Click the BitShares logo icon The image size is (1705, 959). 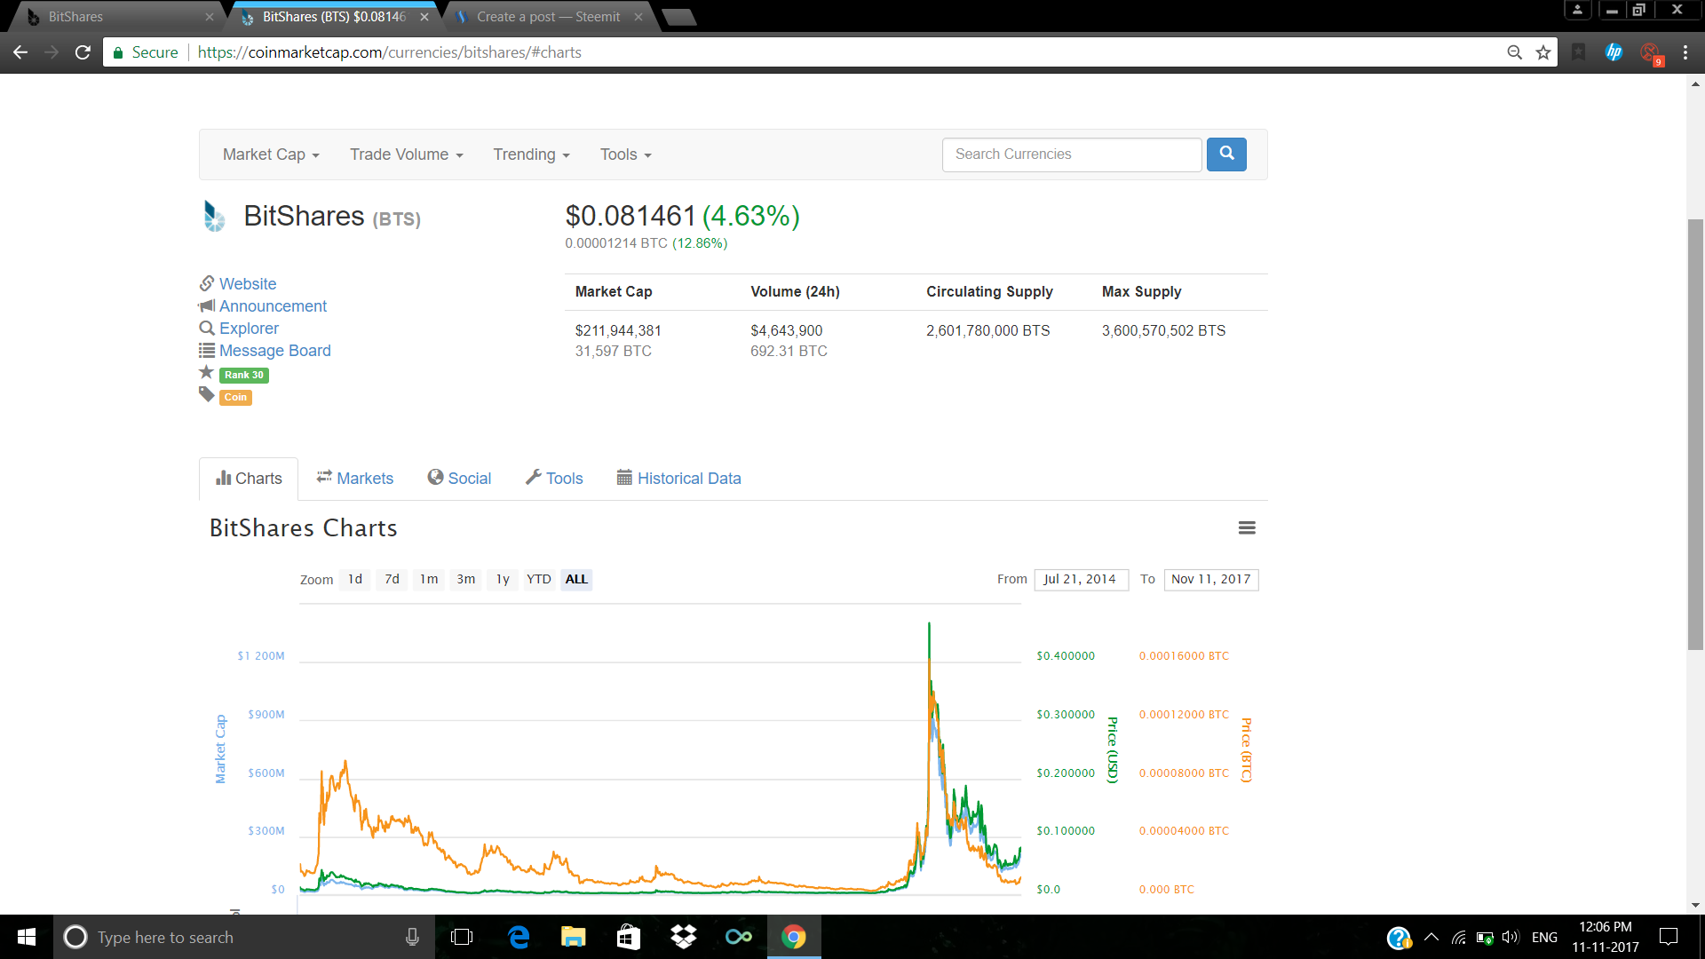[214, 216]
